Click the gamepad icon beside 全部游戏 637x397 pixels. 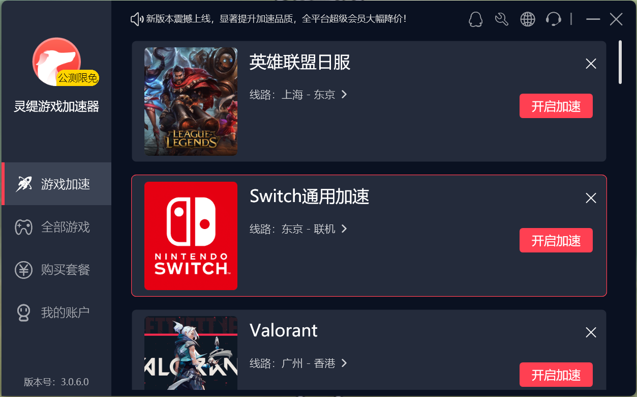(x=24, y=226)
